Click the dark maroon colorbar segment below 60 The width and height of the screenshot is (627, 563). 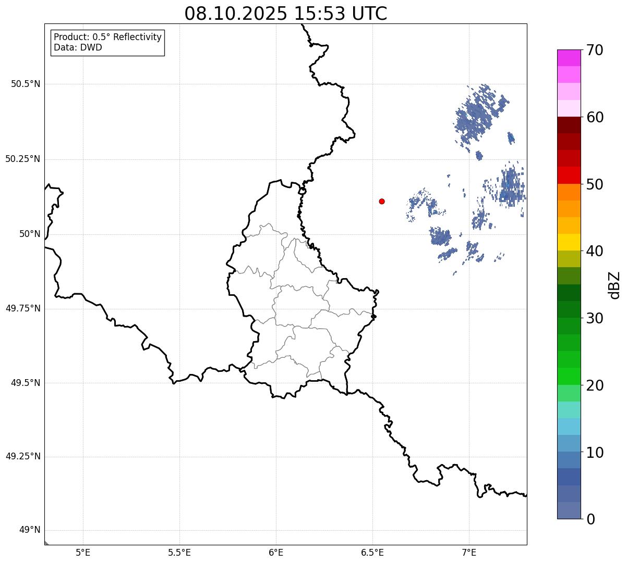click(569, 125)
